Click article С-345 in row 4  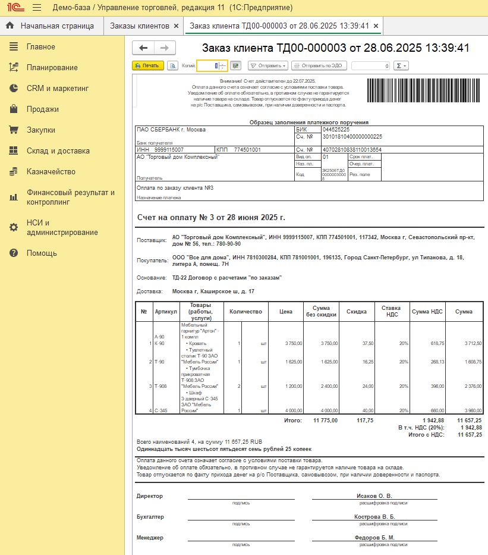160,410
